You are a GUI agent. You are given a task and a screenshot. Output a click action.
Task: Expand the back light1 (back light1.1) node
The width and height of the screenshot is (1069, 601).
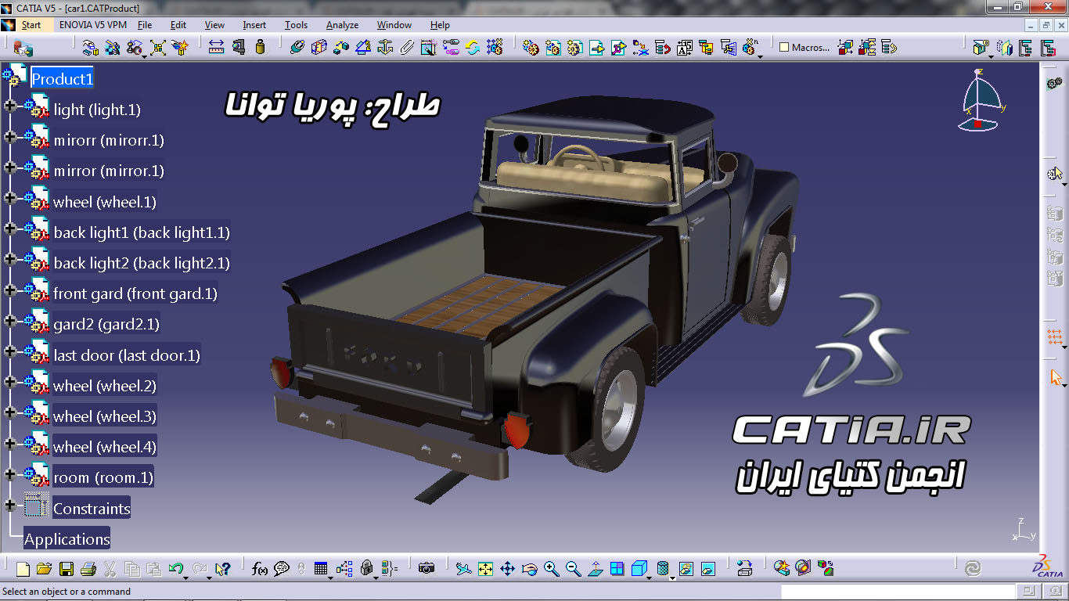click(x=10, y=229)
